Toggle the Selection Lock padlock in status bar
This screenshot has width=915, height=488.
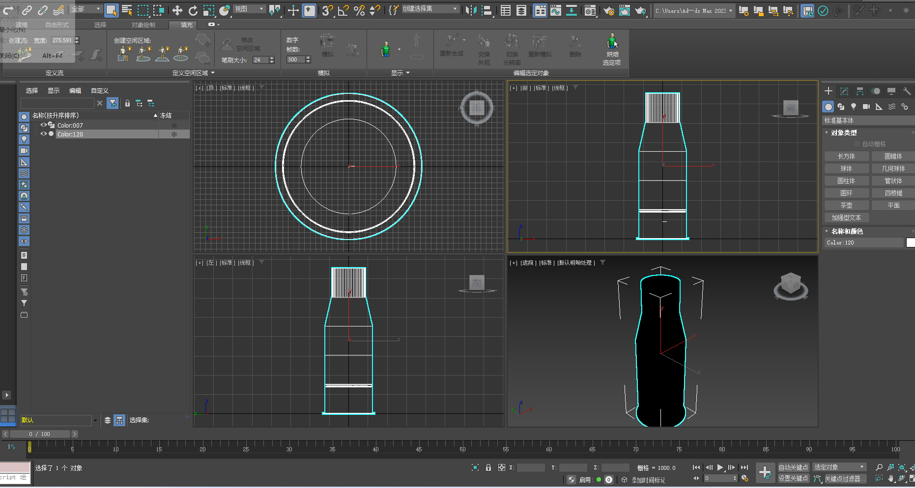[488, 468]
